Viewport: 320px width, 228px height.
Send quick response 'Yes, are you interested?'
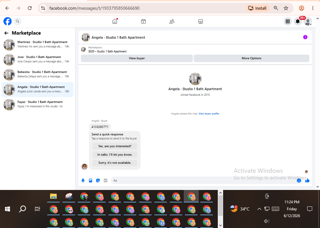[115, 146]
